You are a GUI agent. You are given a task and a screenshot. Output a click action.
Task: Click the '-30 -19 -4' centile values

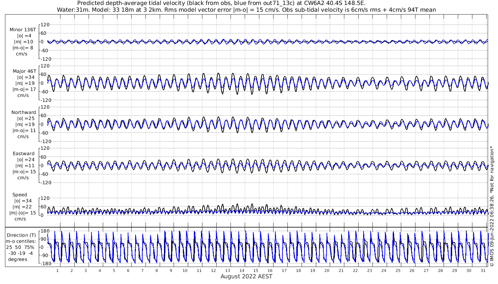pos(20,253)
